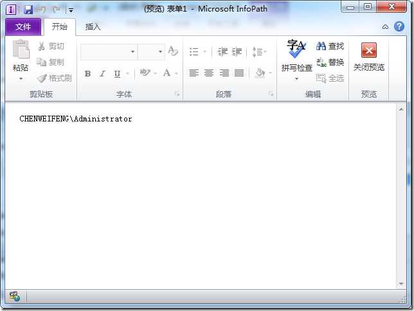Click the InfoPath application icon in title bar
The width and height of the screenshot is (414, 311).
(11, 10)
